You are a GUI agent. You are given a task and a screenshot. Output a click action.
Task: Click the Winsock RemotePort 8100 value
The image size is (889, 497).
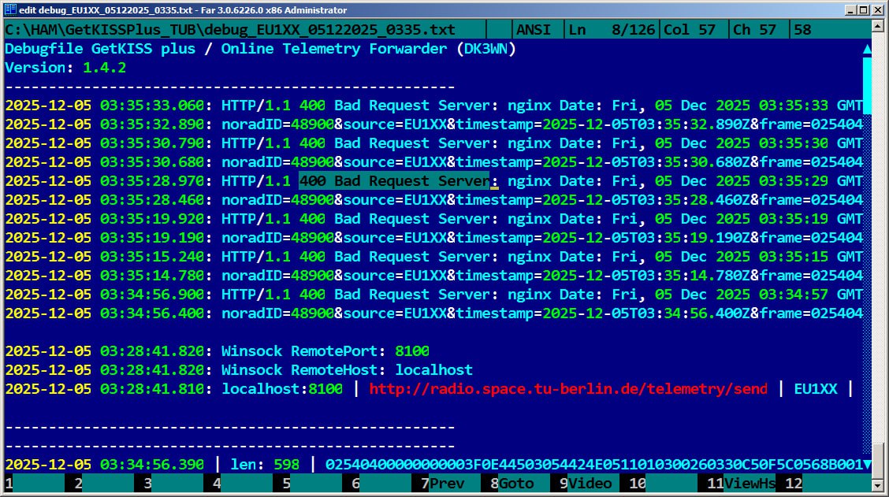[x=411, y=351]
